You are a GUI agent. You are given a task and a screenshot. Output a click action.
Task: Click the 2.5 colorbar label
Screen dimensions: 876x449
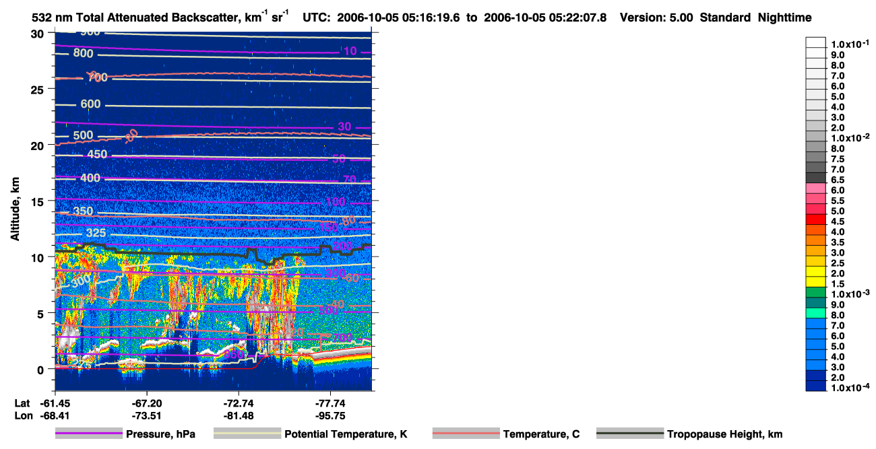(x=836, y=263)
